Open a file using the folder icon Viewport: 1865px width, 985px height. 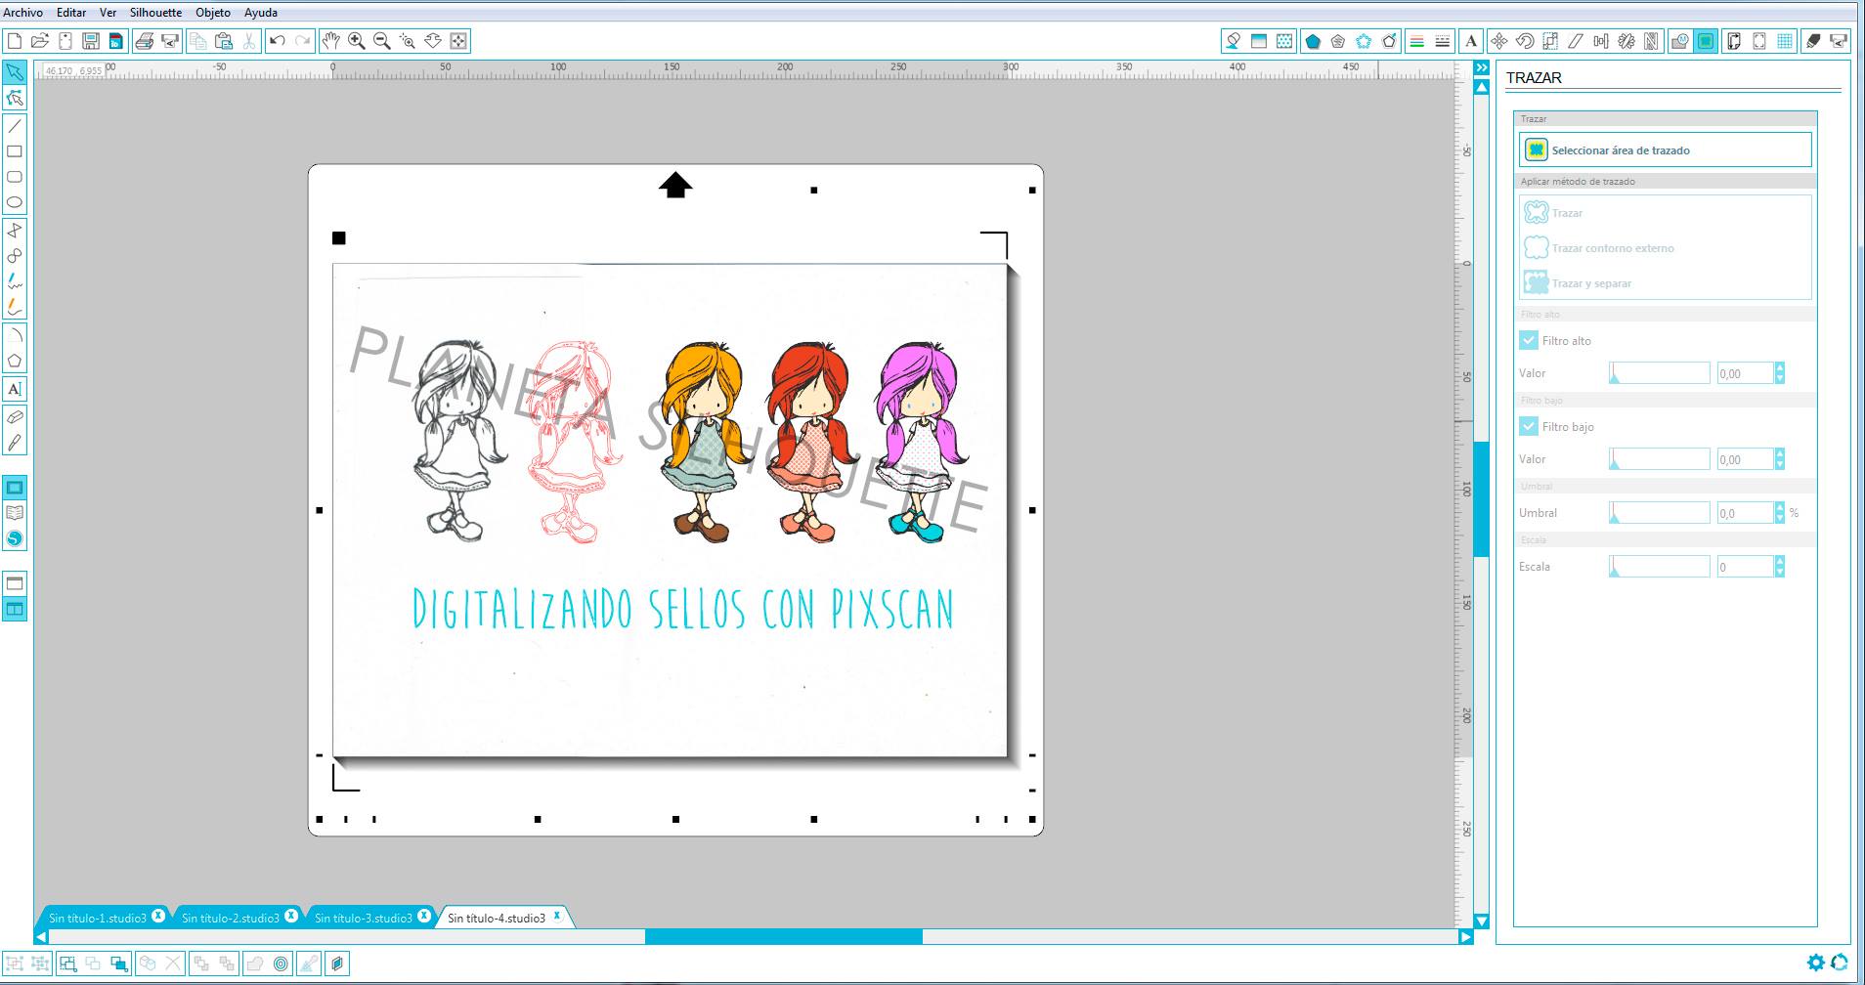pos(40,41)
